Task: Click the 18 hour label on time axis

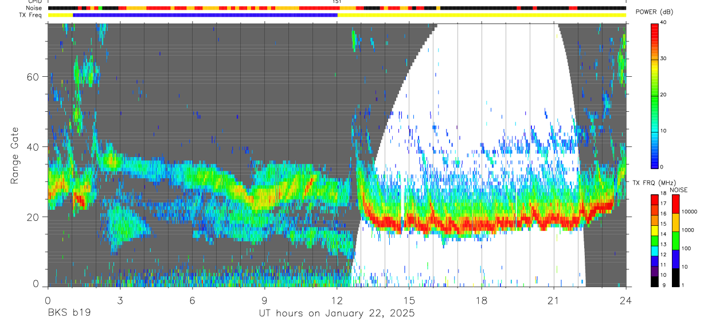Action: click(x=482, y=299)
